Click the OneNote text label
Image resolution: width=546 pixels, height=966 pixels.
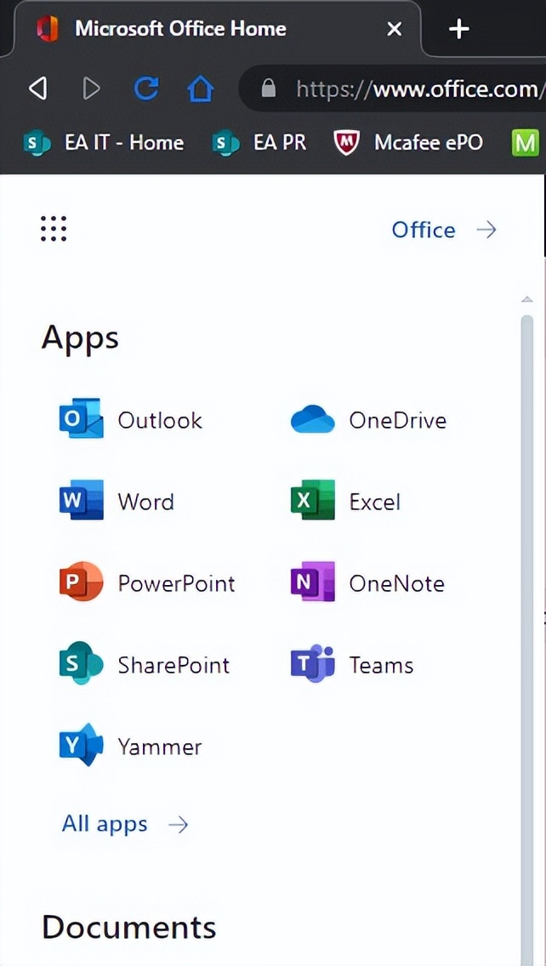click(x=396, y=582)
